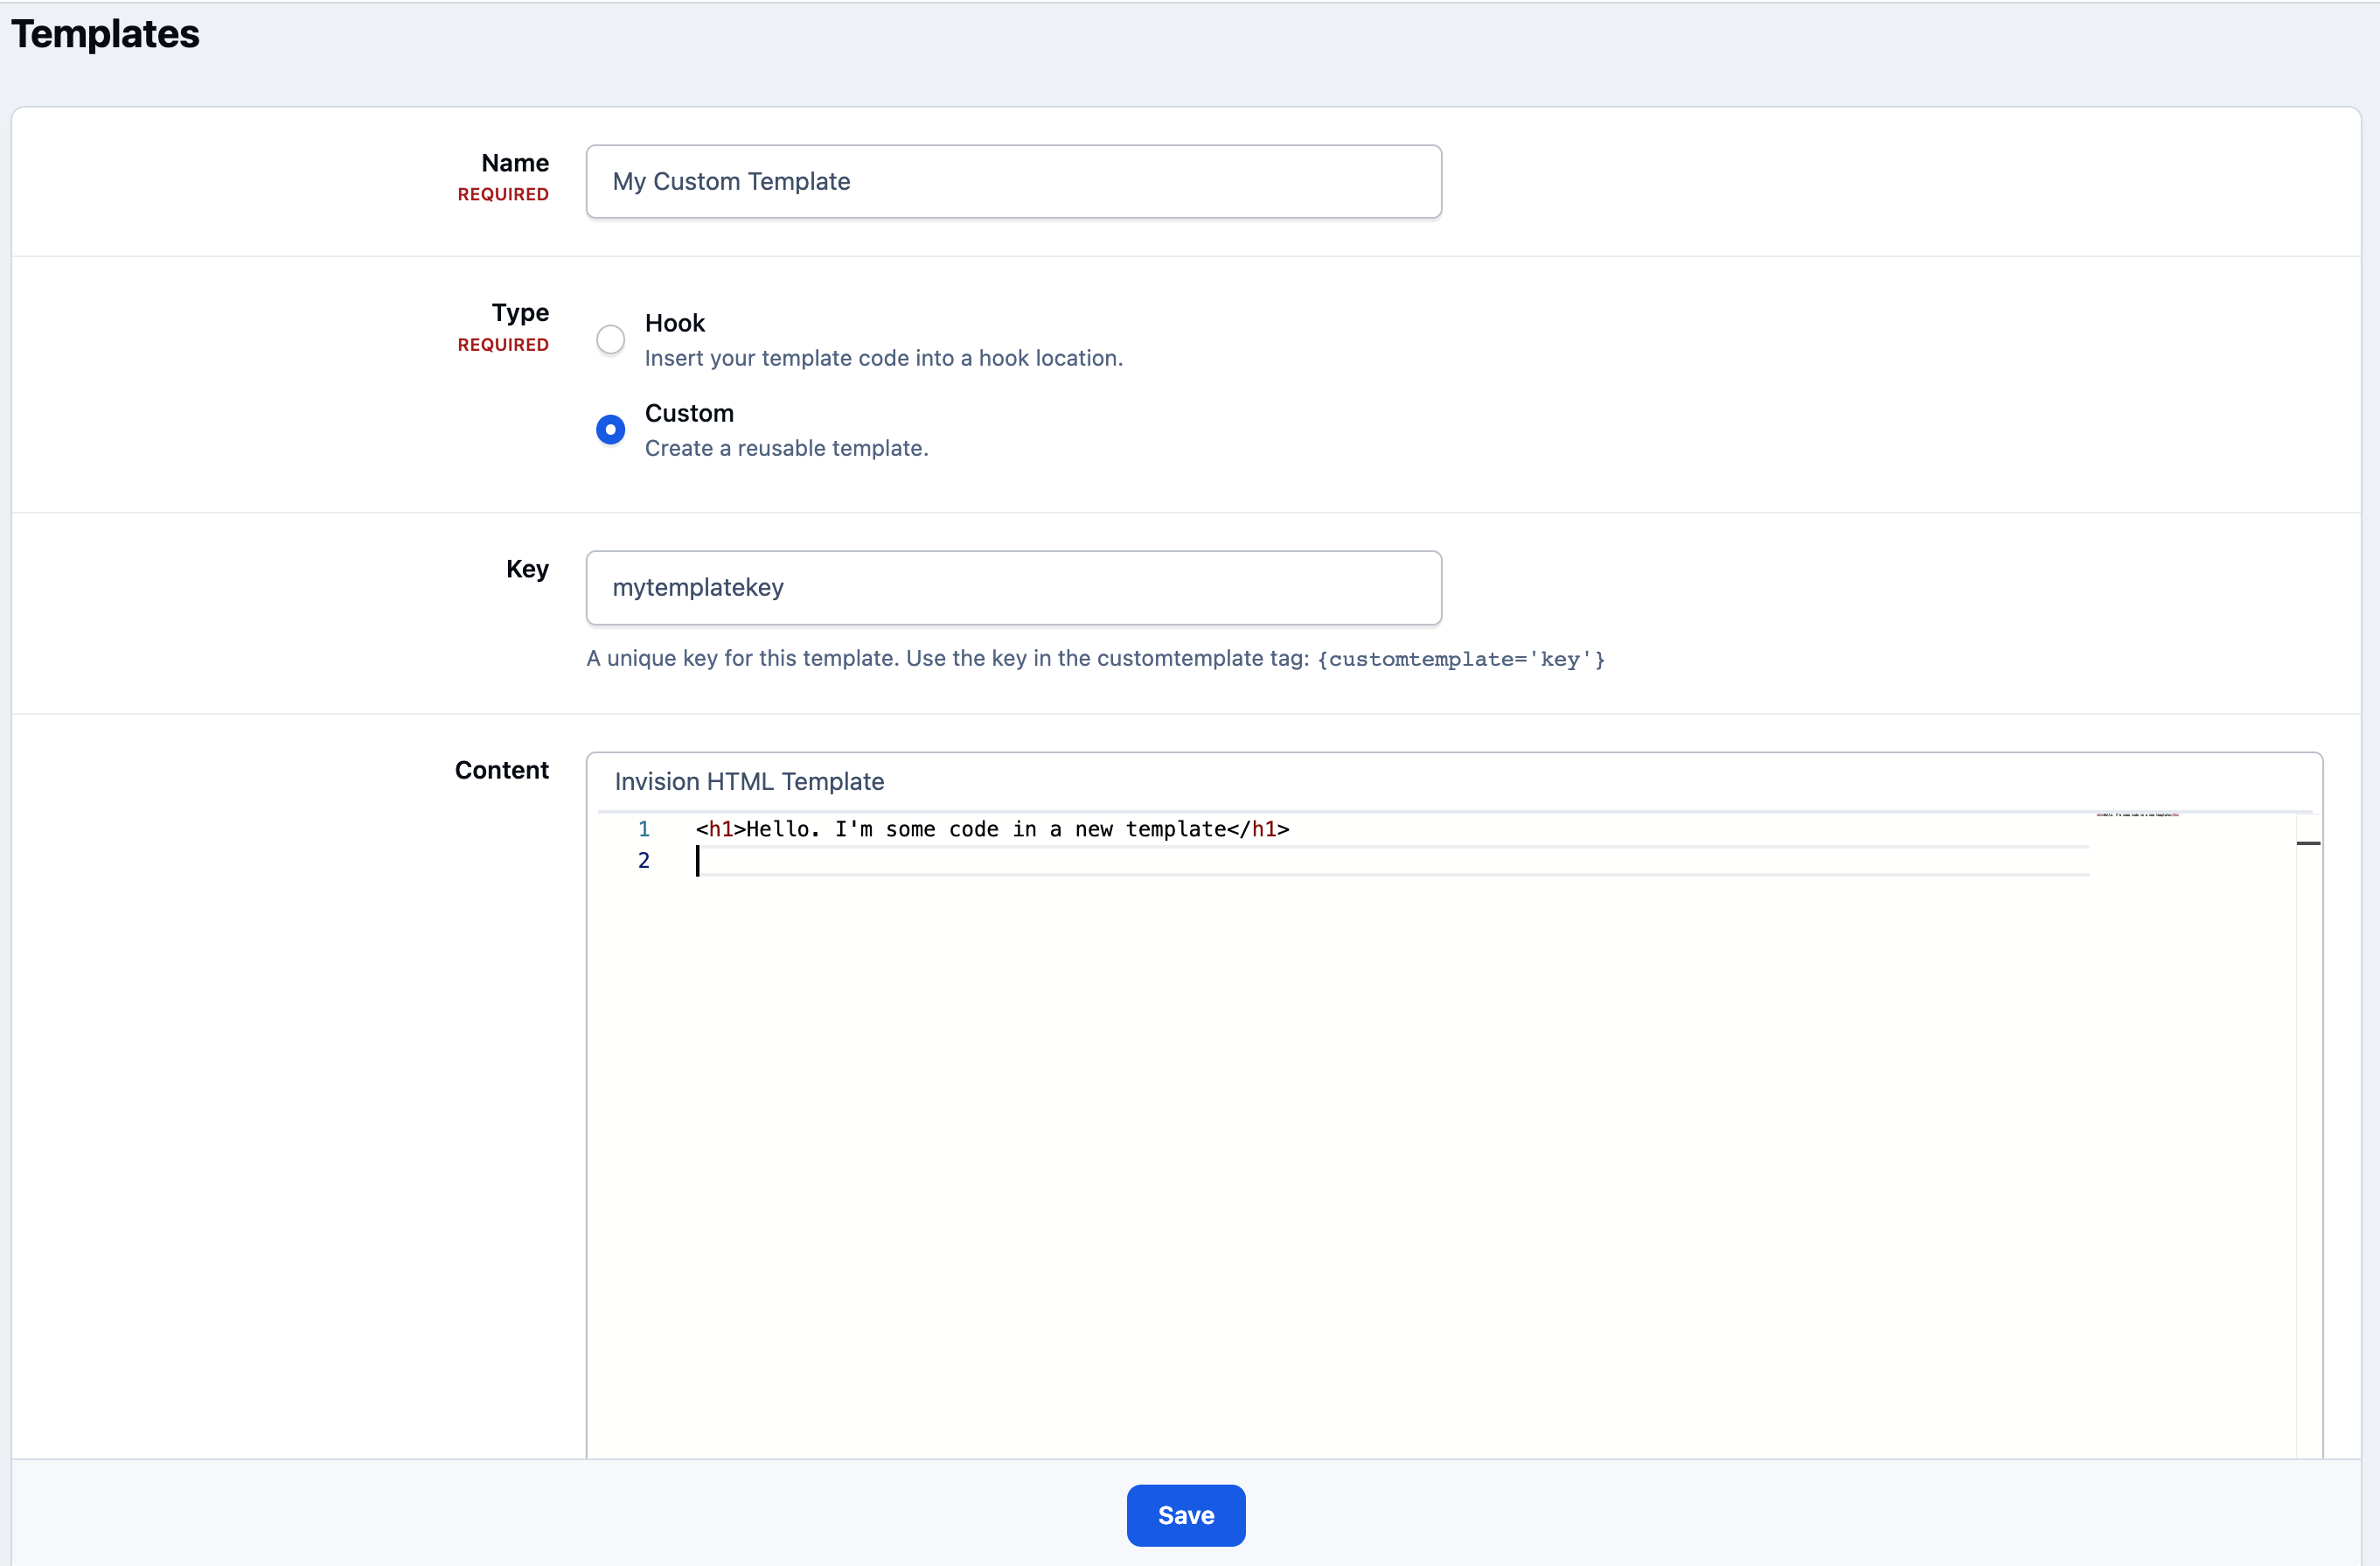
Task: Click the Invision HTML Template label
Action: pos(749,781)
